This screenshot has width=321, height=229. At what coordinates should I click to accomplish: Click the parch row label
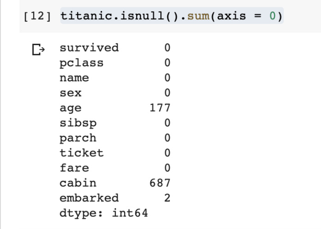coord(78,138)
